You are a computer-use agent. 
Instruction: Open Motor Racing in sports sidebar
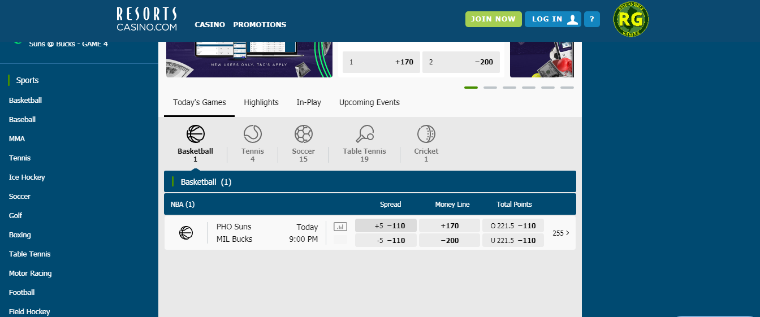(31, 273)
